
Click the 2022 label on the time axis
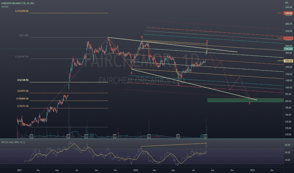[136, 170]
